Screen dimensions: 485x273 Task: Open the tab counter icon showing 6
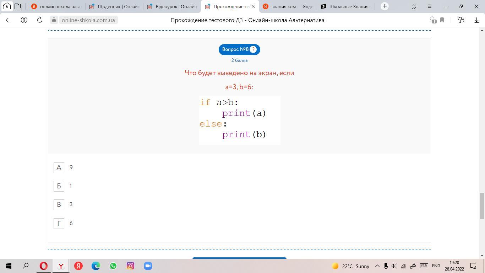7,6
